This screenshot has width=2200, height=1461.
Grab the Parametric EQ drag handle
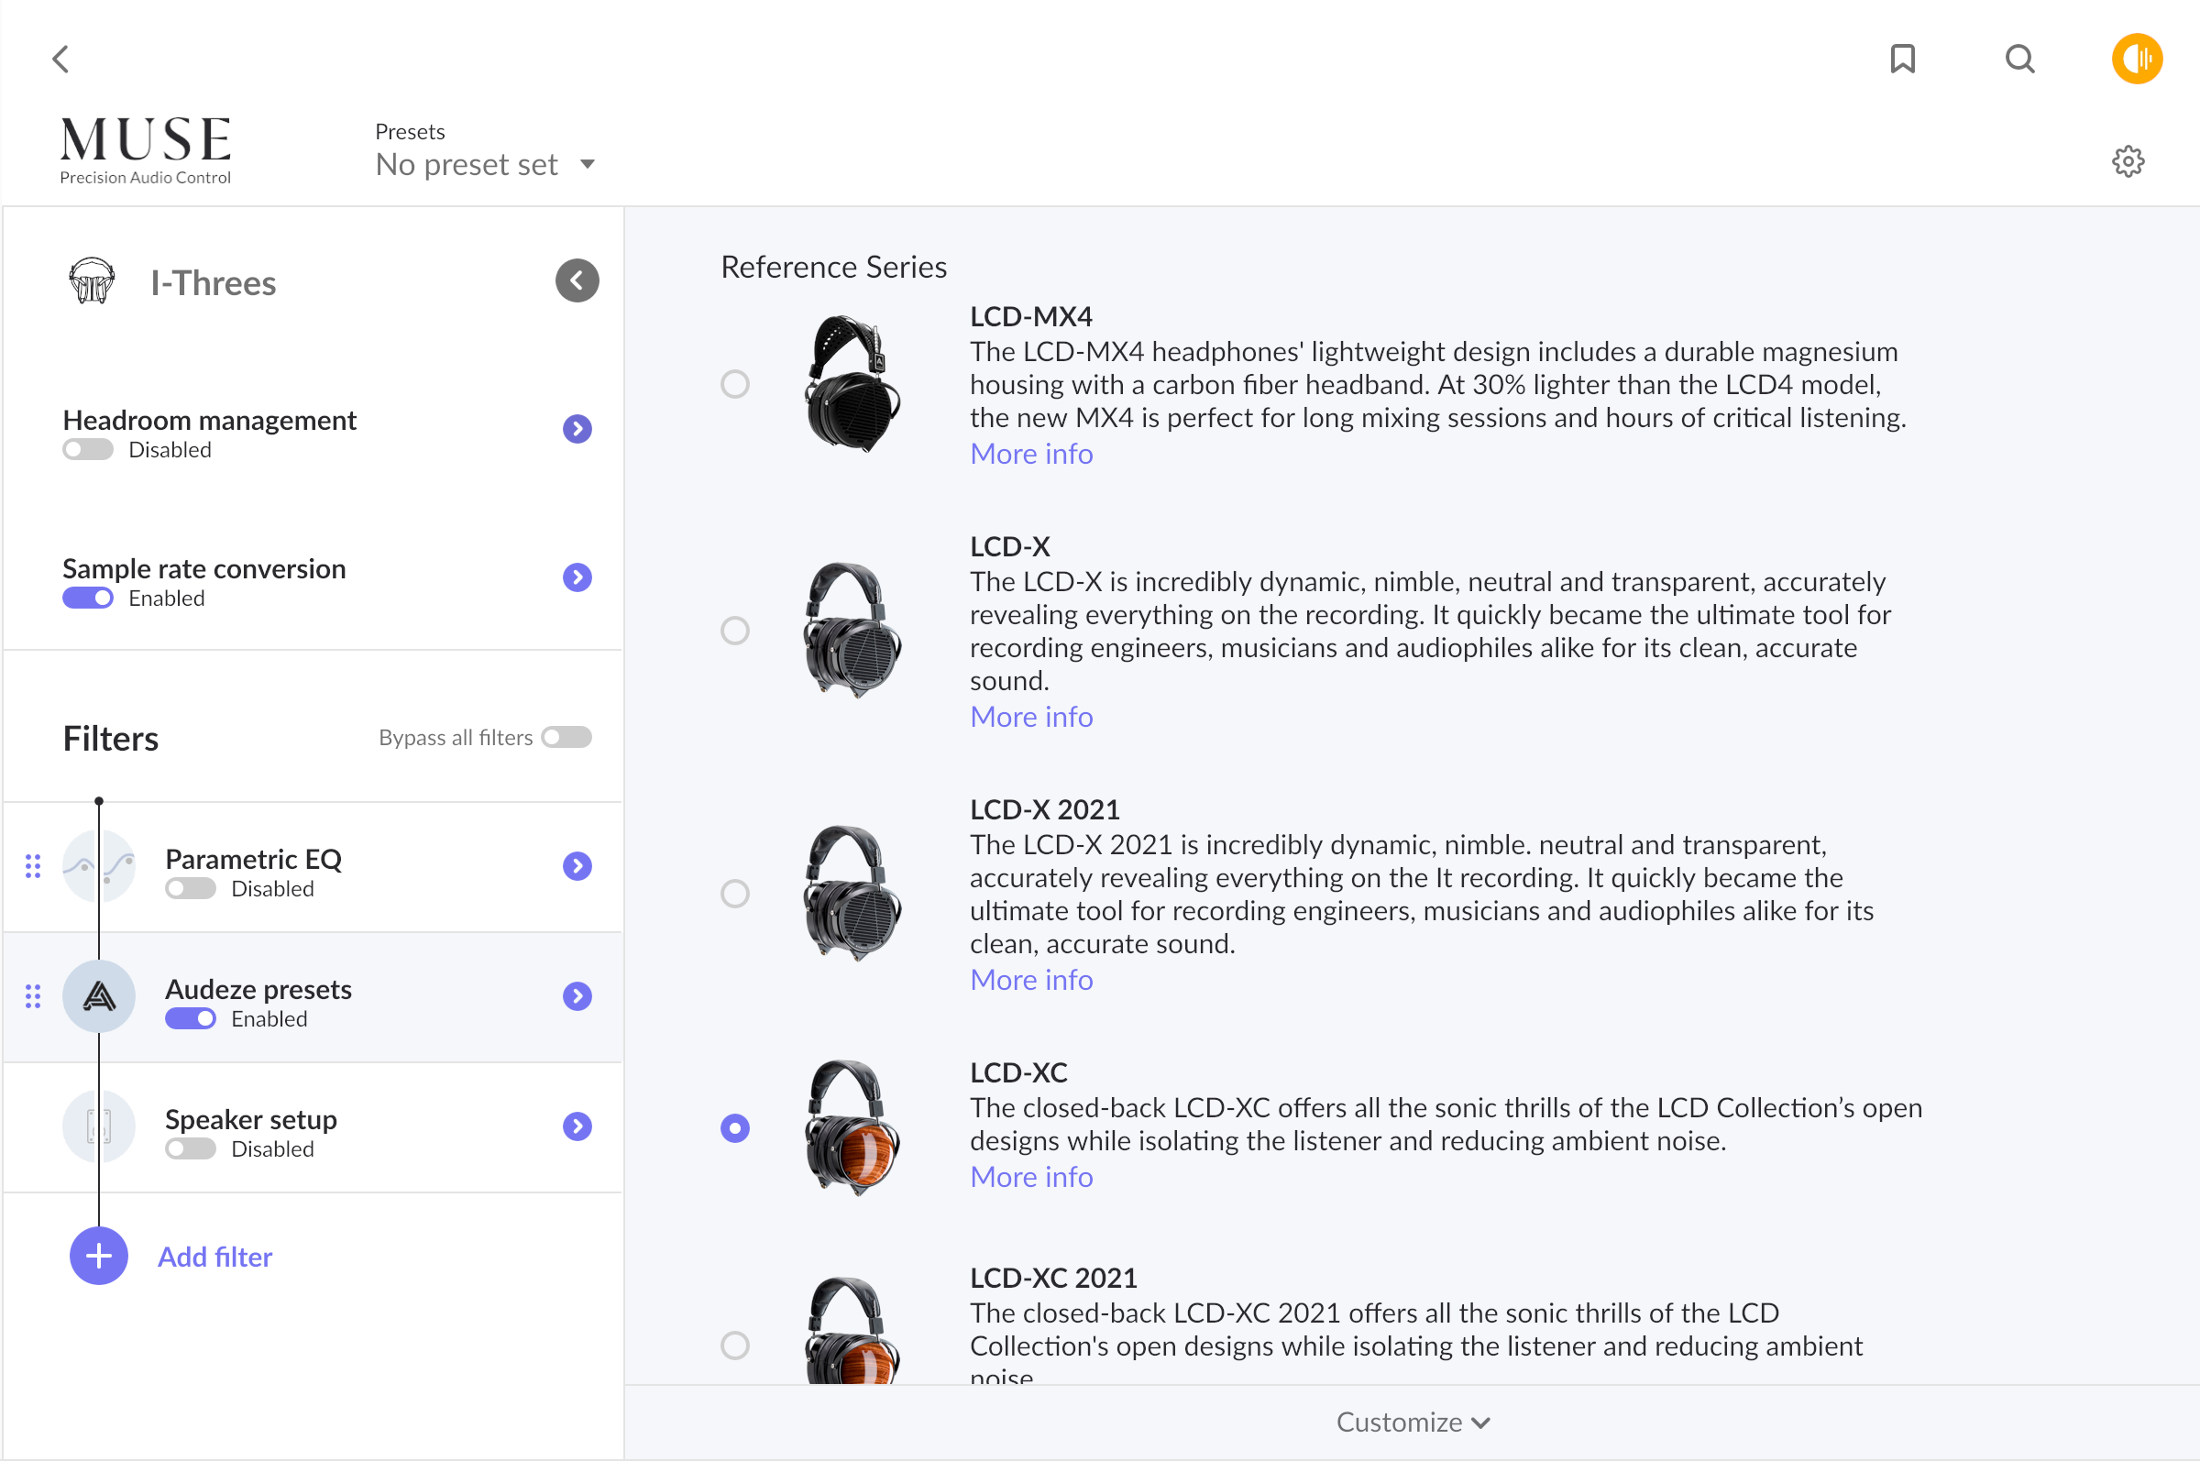point(33,865)
